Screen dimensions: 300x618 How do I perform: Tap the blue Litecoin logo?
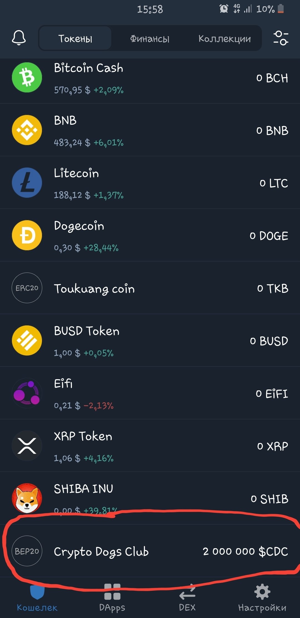[x=27, y=183]
